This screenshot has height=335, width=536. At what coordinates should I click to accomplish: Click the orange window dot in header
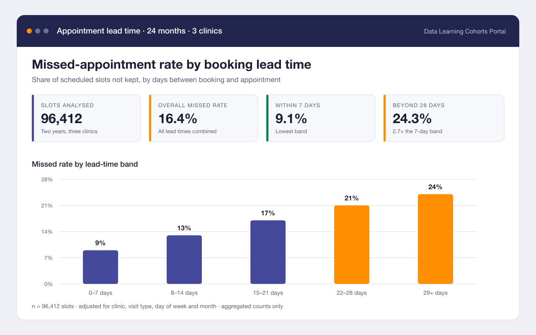tap(29, 31)
